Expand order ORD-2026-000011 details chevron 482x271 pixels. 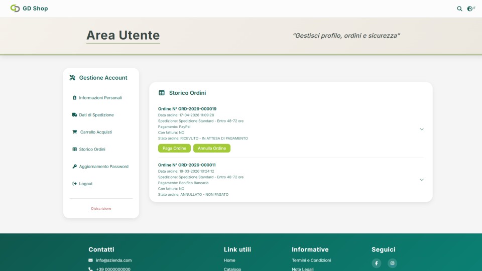(x=422, y=180)
